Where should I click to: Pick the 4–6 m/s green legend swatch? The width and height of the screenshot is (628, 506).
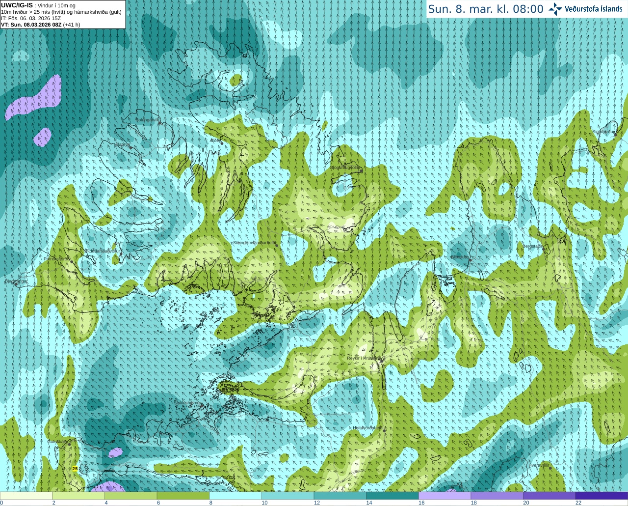131,496
